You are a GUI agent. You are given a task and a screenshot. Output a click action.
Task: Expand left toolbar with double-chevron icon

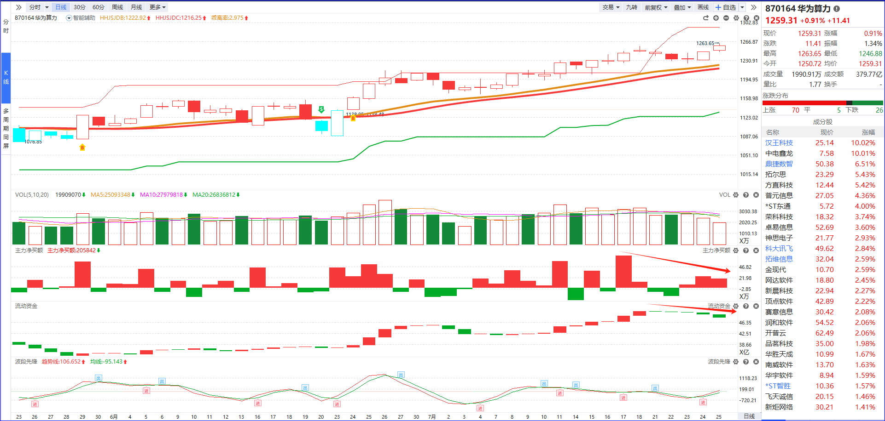(x=19, y=7)
